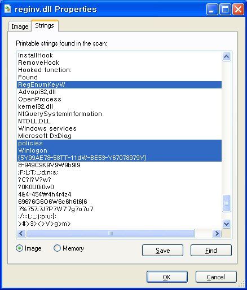Switch to the Image tab
This screenshot has height=290, width=247.
20,26
